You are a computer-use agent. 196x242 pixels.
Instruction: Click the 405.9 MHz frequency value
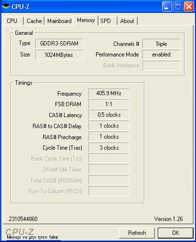109,93
